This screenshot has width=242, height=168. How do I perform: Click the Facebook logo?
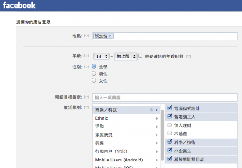point(19,5)
